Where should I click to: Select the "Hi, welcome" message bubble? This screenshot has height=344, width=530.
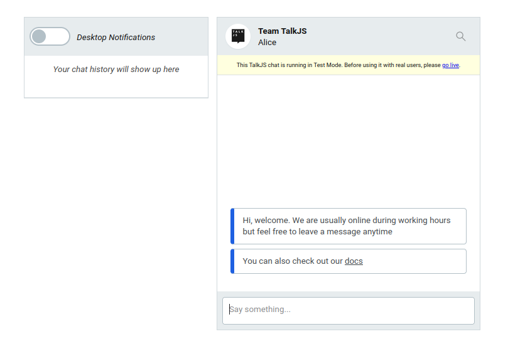point(349,226)
